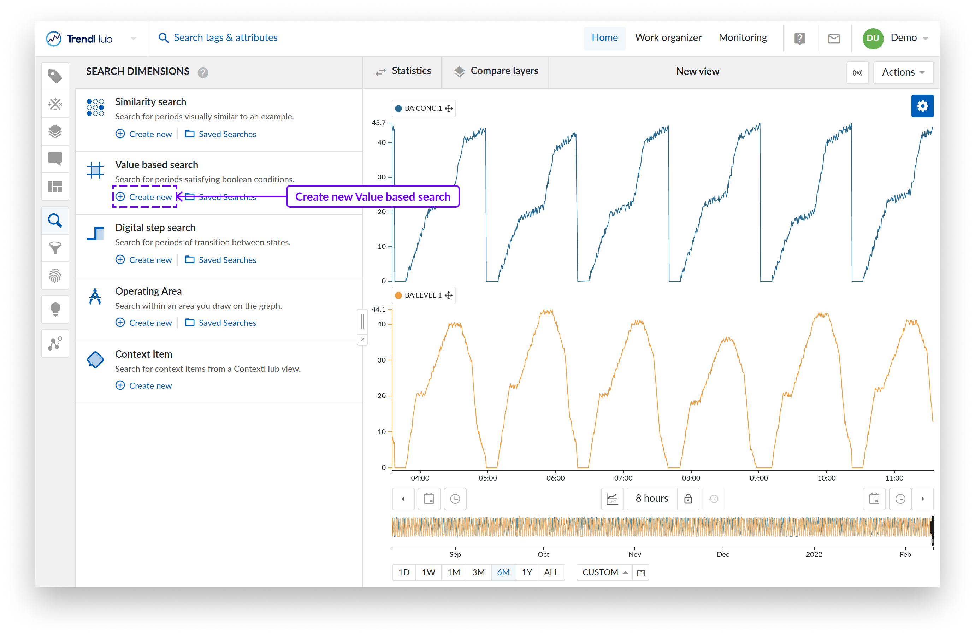Click the help question mark in header

(x=799, y=39)
